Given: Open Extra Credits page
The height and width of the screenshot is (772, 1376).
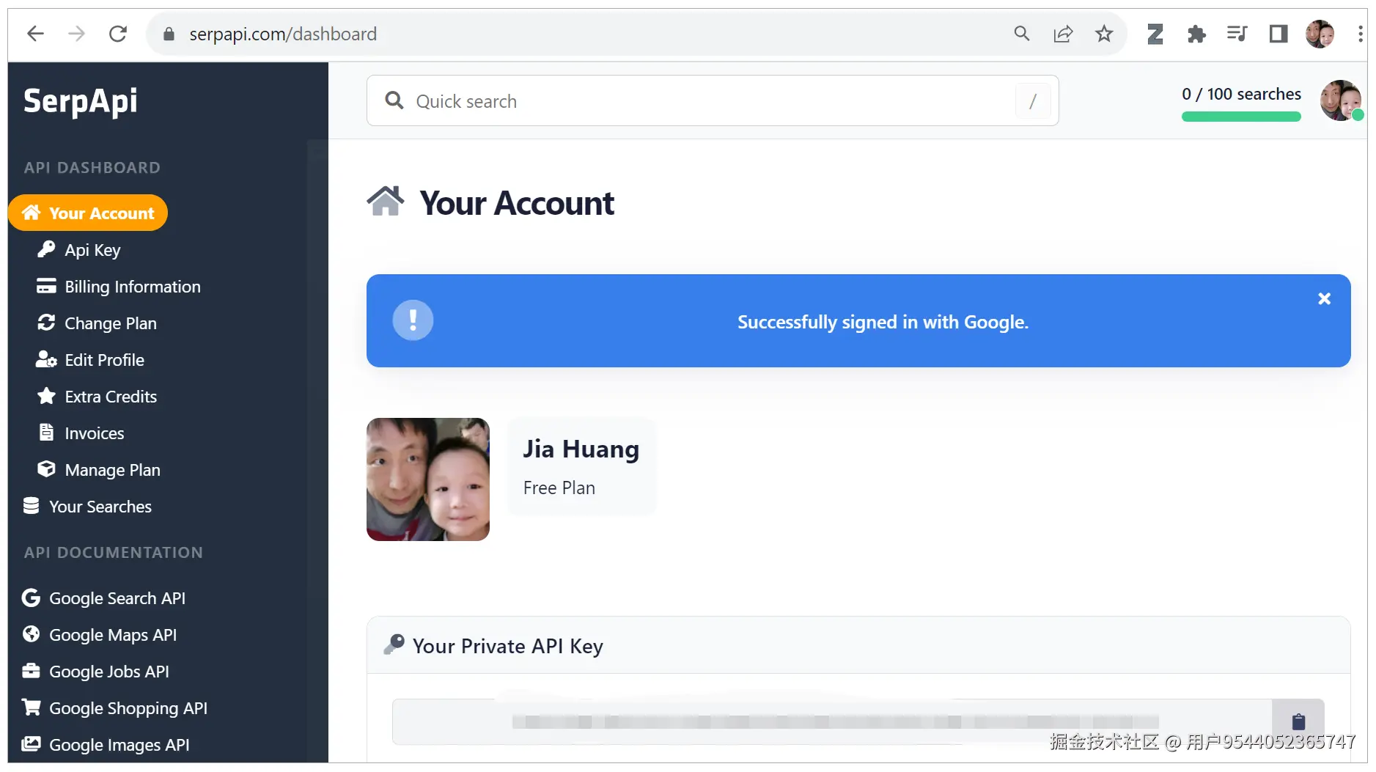Looking at the screenshot, I should (x=111, y=397).
